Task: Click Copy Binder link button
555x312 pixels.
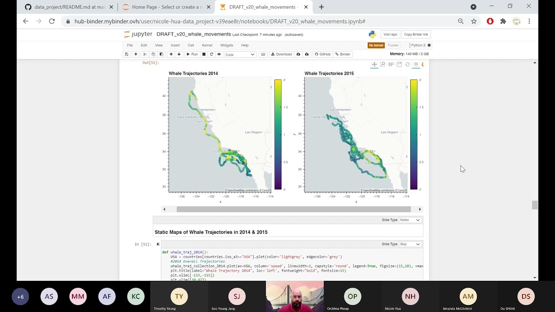Action: pyautogui.click(x=416, y=34)
